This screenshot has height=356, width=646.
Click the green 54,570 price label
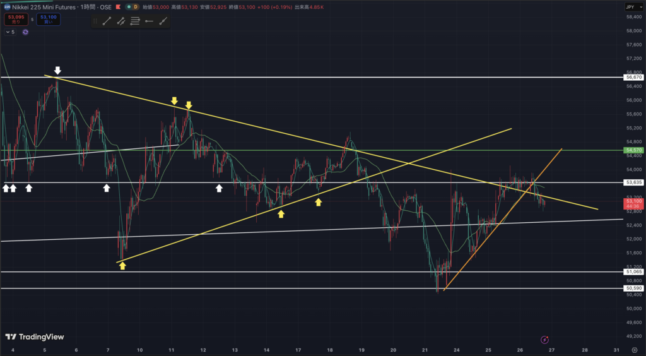633,150
